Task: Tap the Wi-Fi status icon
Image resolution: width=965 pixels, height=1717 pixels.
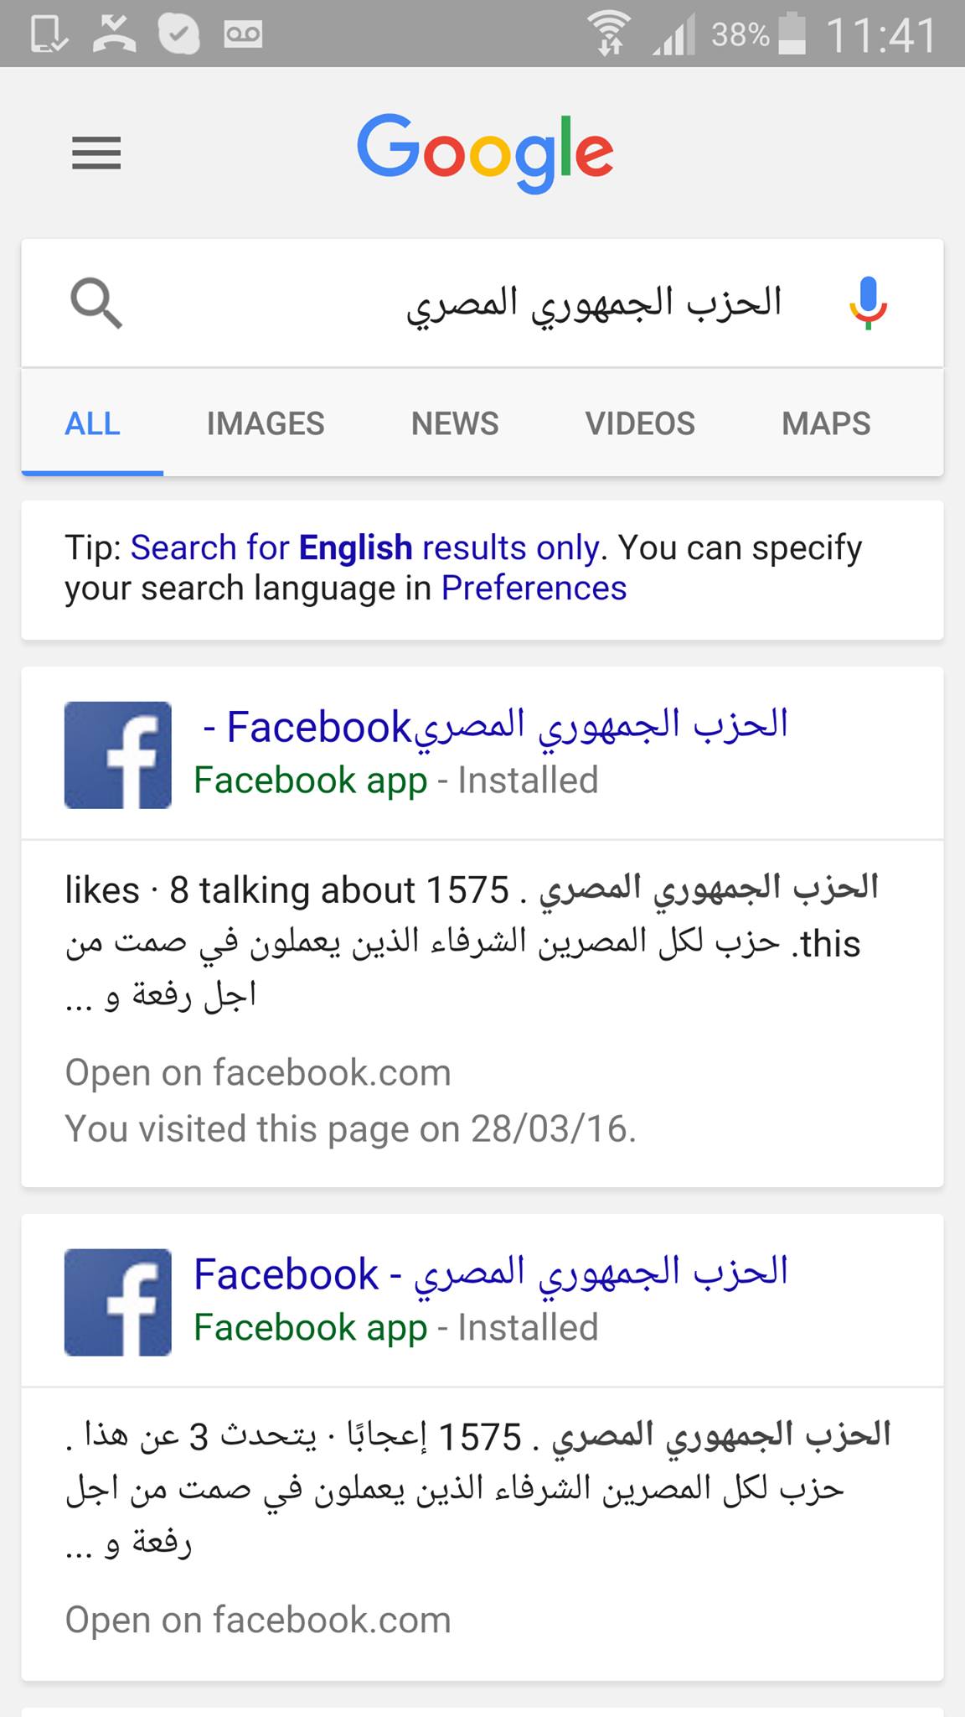Action: [x=609, y=34]
